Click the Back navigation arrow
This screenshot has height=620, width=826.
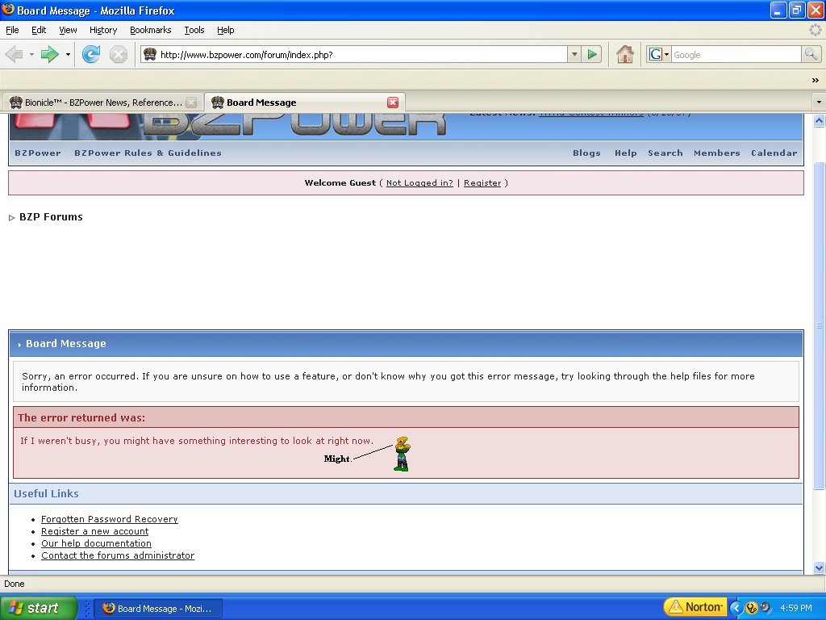point(15,54)
